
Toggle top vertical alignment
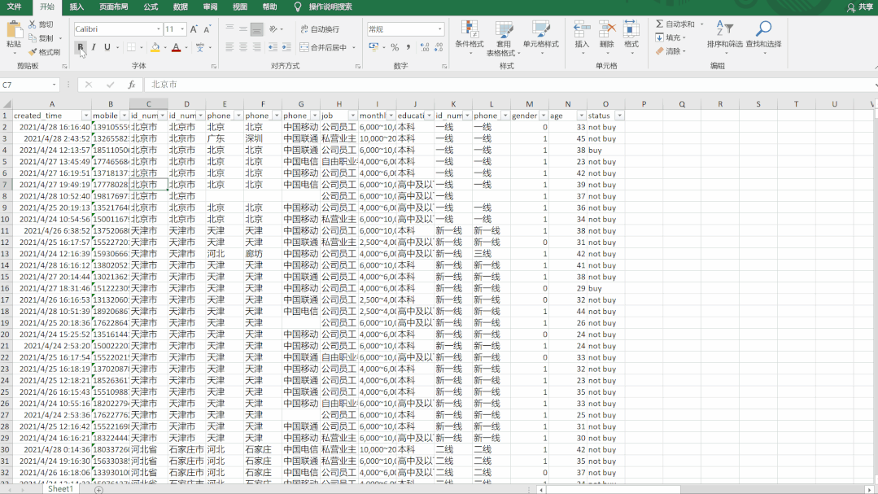coord(229,28)
